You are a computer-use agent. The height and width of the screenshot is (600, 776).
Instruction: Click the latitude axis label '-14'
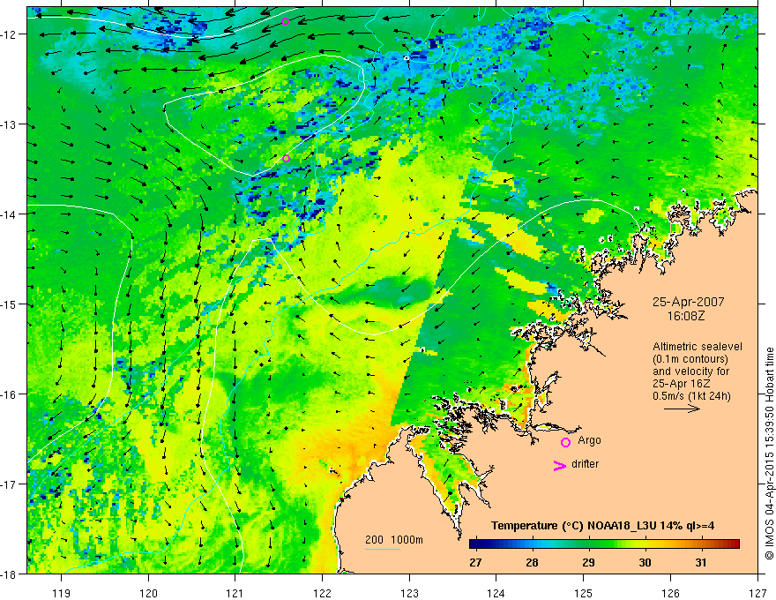click(11, 214)
